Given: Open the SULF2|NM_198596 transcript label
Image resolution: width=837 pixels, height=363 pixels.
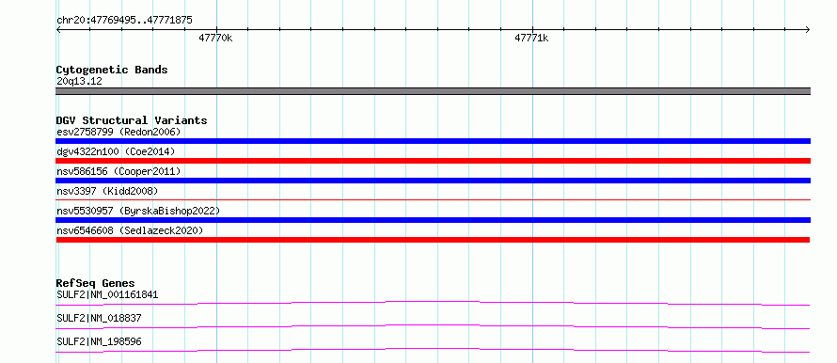Looking at the screenshot, I should [99, 341].
